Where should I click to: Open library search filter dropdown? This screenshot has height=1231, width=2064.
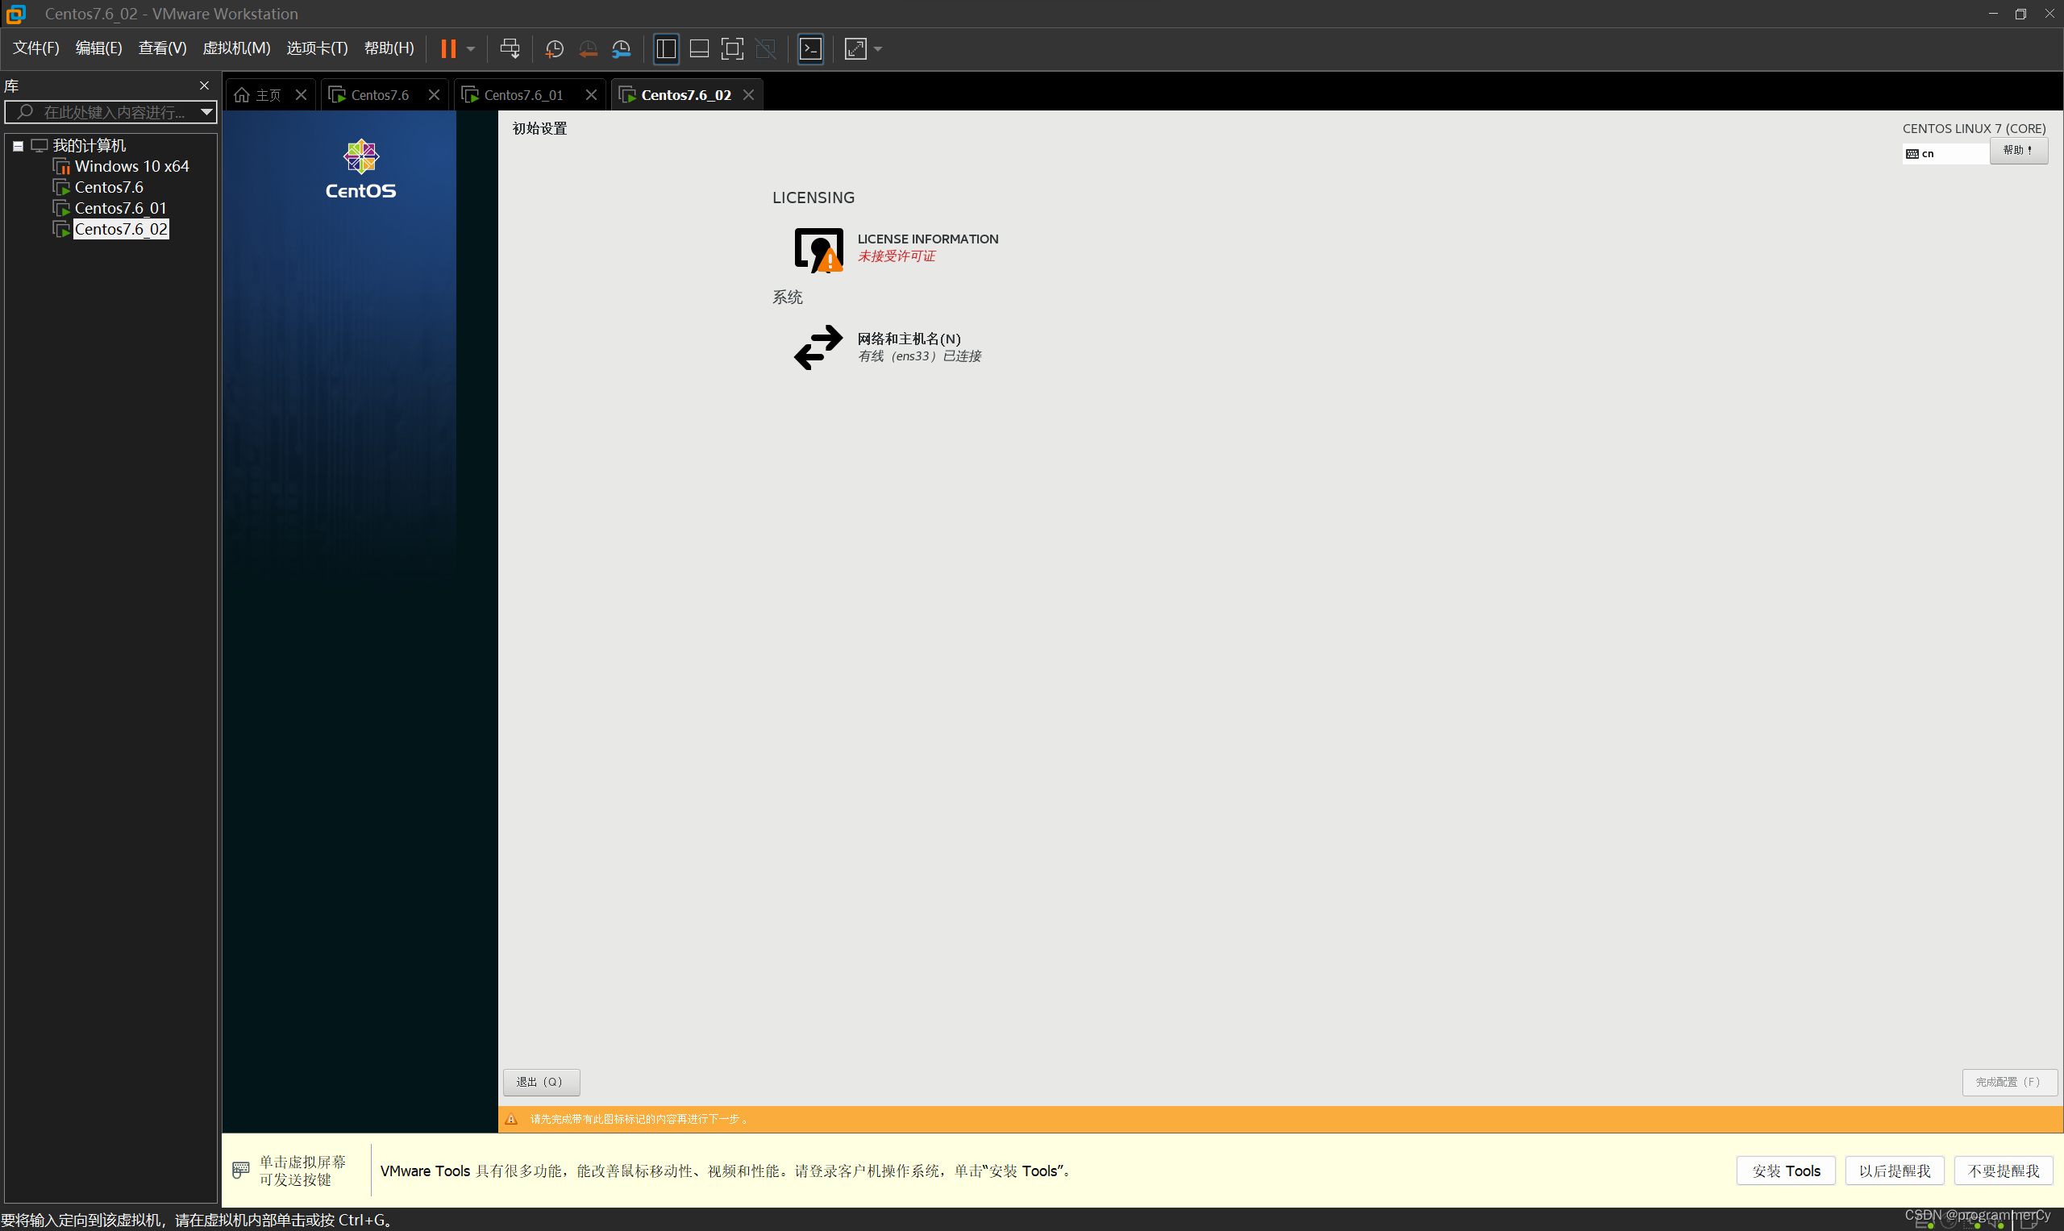pos(206,111)
